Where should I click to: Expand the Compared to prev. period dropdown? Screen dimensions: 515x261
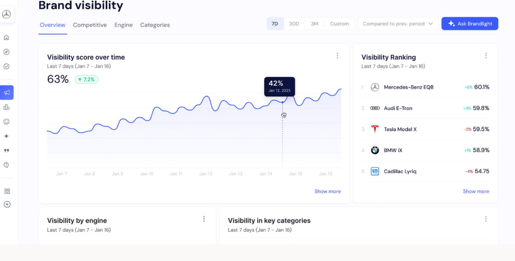398,24
